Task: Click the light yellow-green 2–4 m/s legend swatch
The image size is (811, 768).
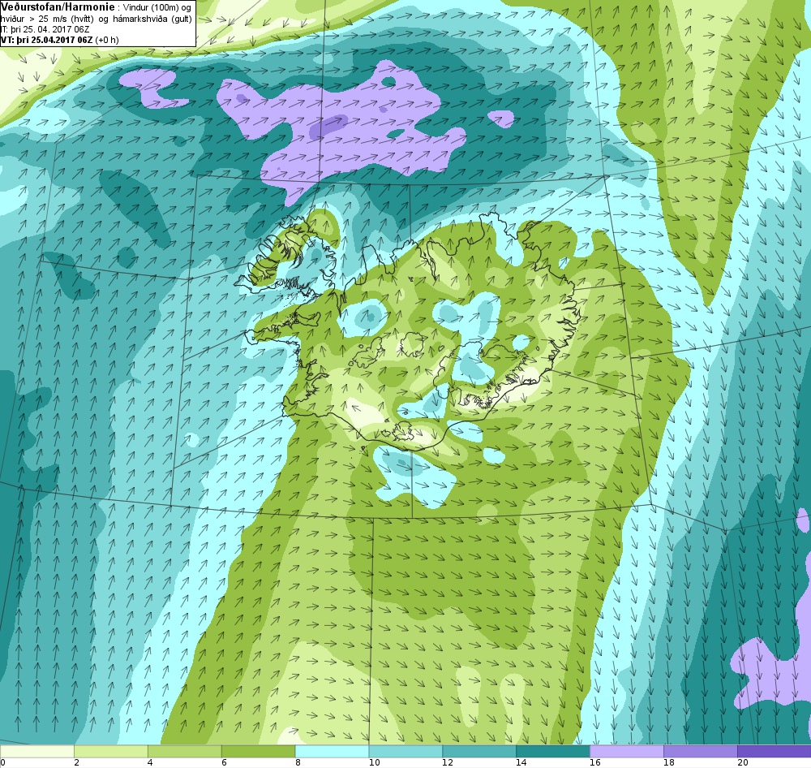Action: coord(111,750)
